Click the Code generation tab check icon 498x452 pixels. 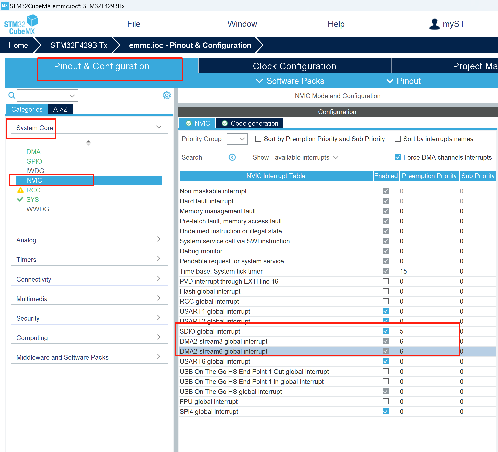(x=225, y=123)
